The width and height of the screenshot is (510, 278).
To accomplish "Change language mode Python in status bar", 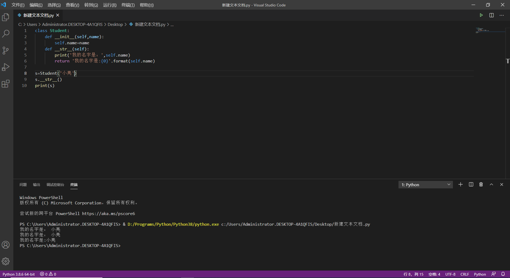I will pos(480,274).
